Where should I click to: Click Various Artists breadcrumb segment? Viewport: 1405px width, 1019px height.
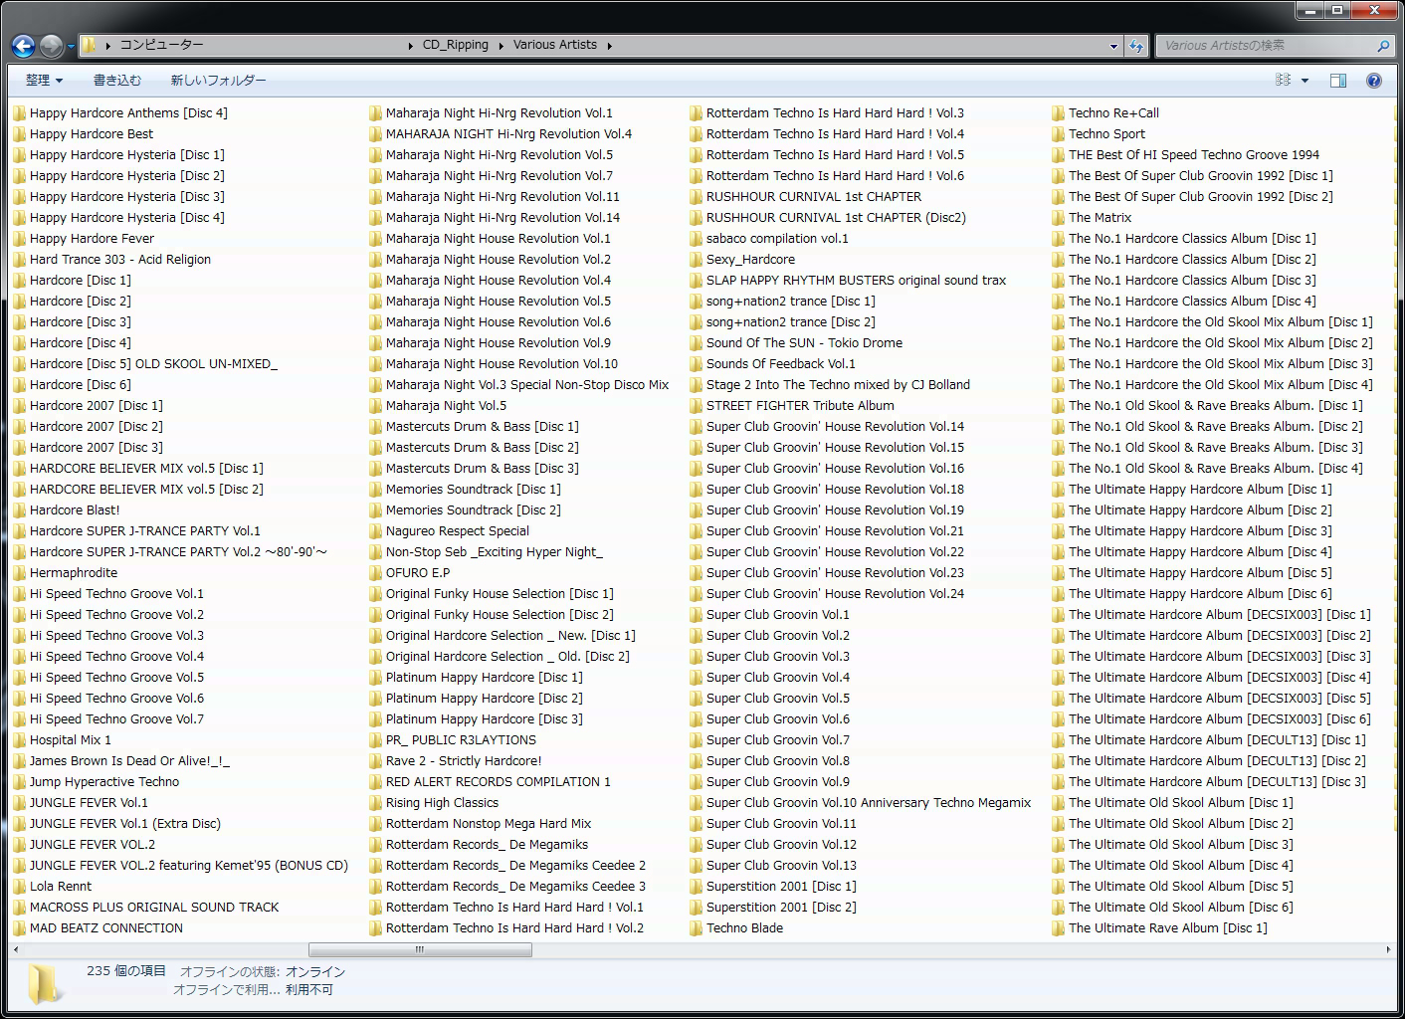pyautogui.click(x=555, y=45)
